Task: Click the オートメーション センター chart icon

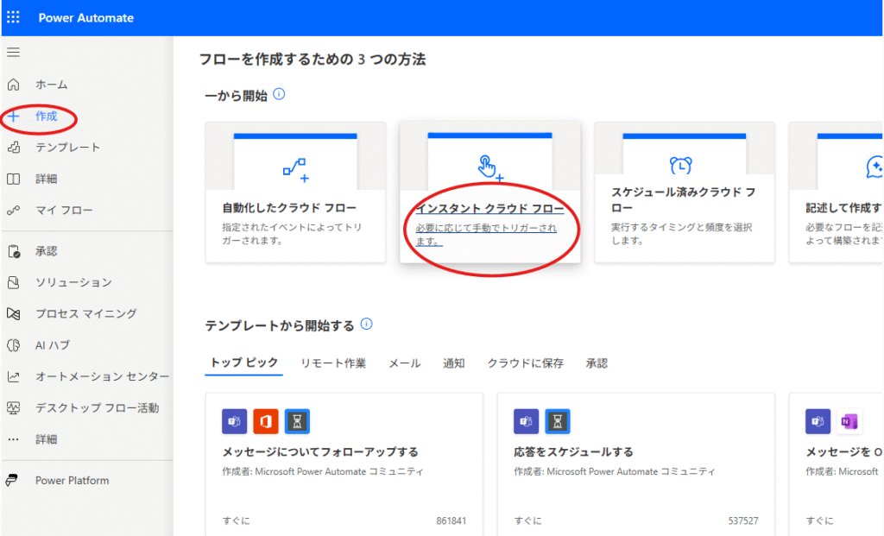Action: coord(14,376)
